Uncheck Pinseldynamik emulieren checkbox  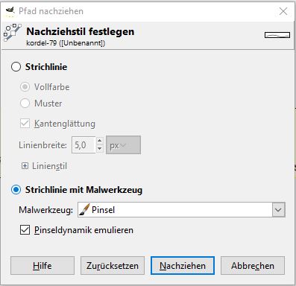25,230
